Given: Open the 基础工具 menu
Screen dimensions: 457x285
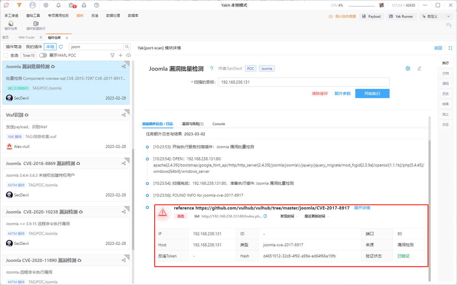Looking at the screenshot, I should click(33, 16).
